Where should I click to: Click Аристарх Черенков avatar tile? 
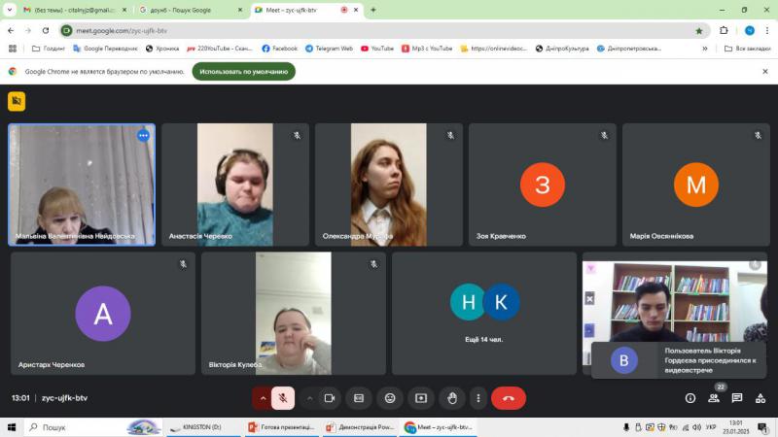click(x=103, y=313)
